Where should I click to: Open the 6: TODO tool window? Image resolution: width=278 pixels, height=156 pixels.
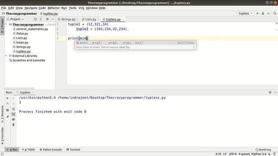28,149
